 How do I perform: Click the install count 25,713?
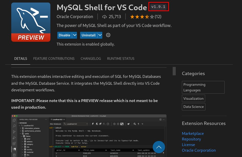pyautogui.click(x=115, y=17)
